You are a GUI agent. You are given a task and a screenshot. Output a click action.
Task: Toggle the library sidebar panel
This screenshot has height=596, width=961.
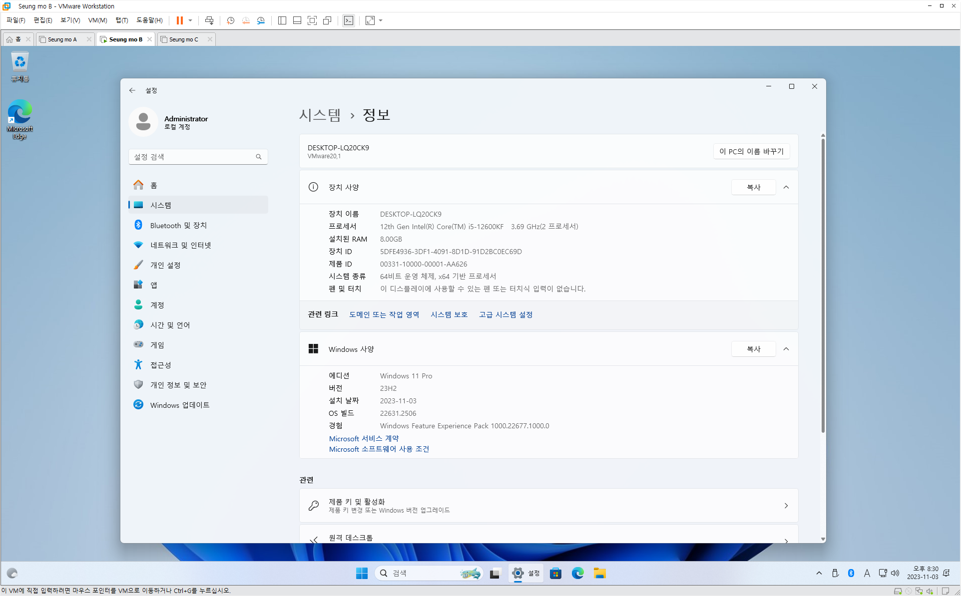coord(282,20)
